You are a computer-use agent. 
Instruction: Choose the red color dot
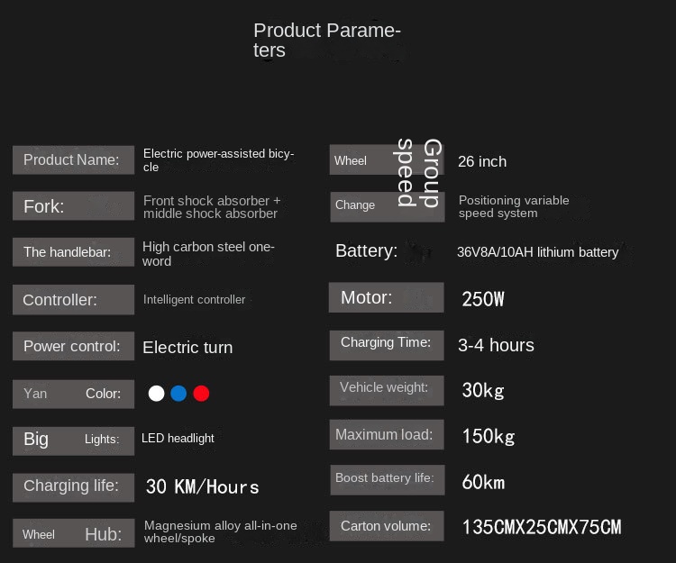click(x=201, y=393)
